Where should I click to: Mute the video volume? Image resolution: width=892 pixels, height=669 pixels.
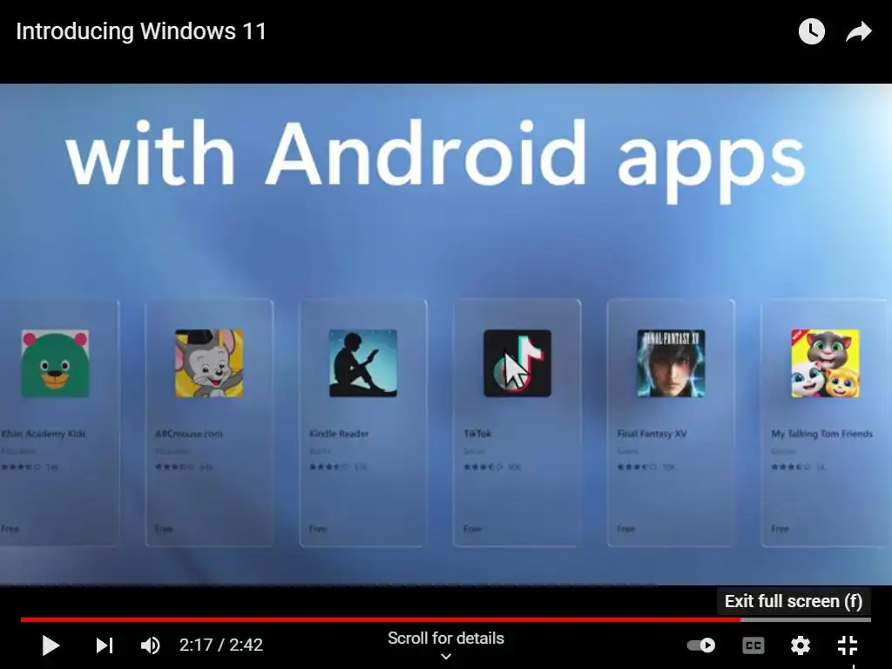(x=151, y=645)
